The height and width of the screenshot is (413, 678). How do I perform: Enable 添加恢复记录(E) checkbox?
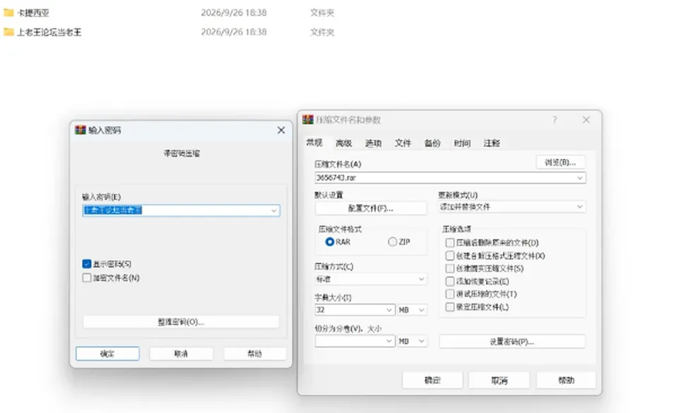450,282
